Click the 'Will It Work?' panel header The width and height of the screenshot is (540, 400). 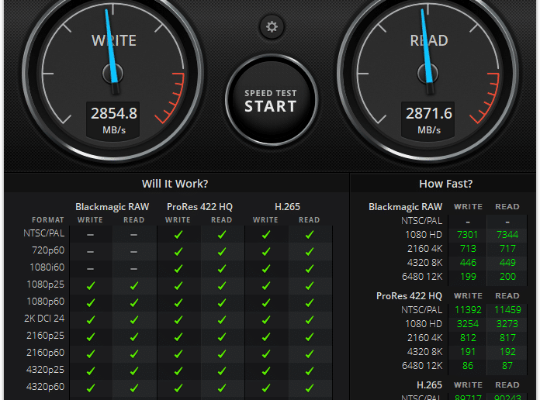175,184
